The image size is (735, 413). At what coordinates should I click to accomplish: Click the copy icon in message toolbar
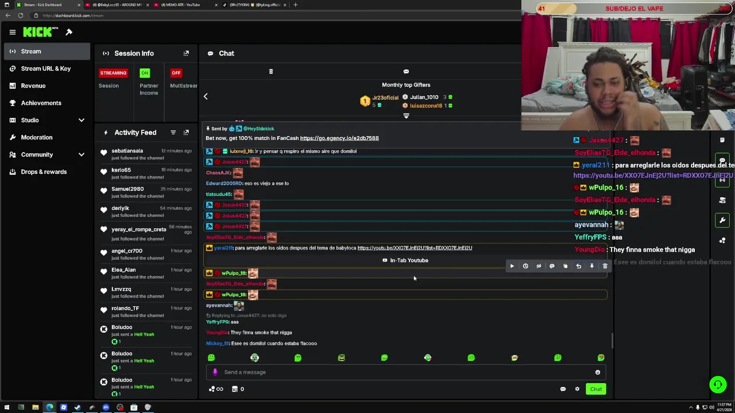click(x=565, y=266)
